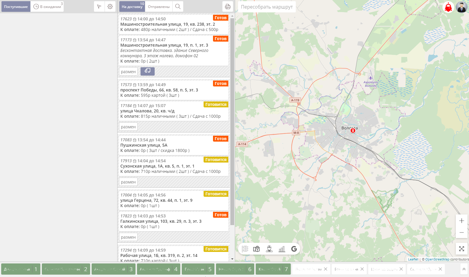Screen dimensions: 469x277
Task: Expand the courier bar with the double chevron
Action: click(464, 269)
